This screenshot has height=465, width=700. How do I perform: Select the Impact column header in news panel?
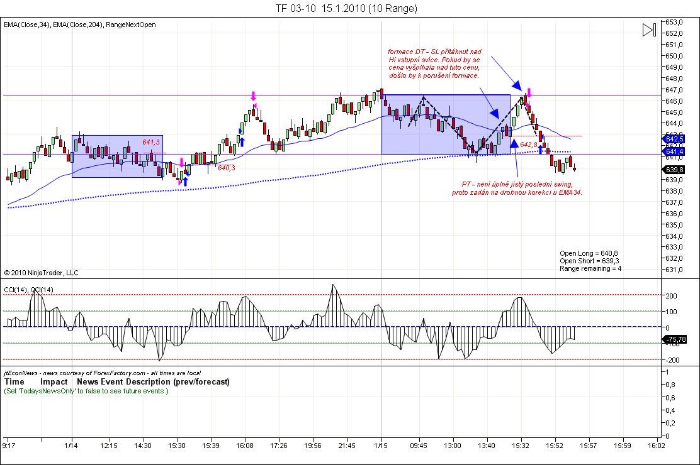(54, 381)
